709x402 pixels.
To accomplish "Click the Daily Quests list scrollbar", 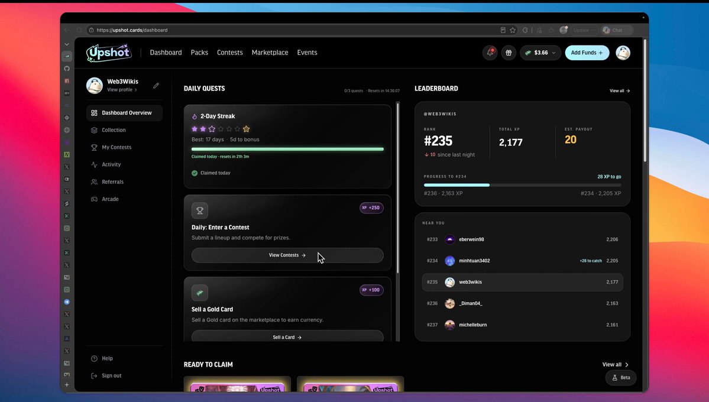I will 398,187.
